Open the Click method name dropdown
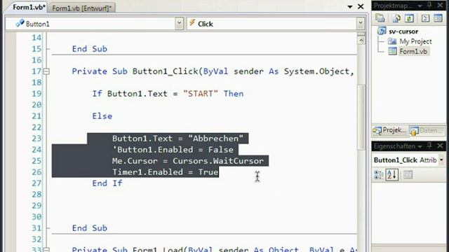449x252 pixels. 361,23
